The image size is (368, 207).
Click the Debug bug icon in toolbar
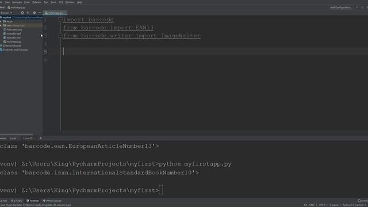point(362,7)
